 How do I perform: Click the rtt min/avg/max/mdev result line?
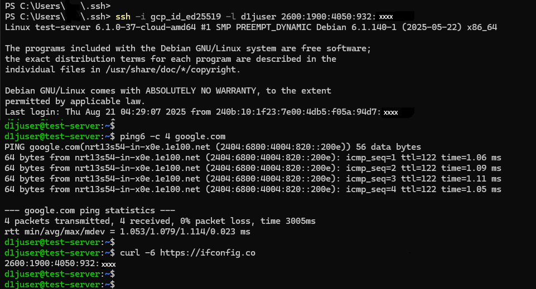click(x=128, y=232)
